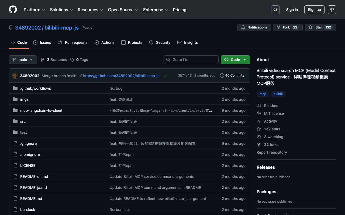Expand the green Code dropdown
Viewport: 345px width, 215px height.
(235, 60)
